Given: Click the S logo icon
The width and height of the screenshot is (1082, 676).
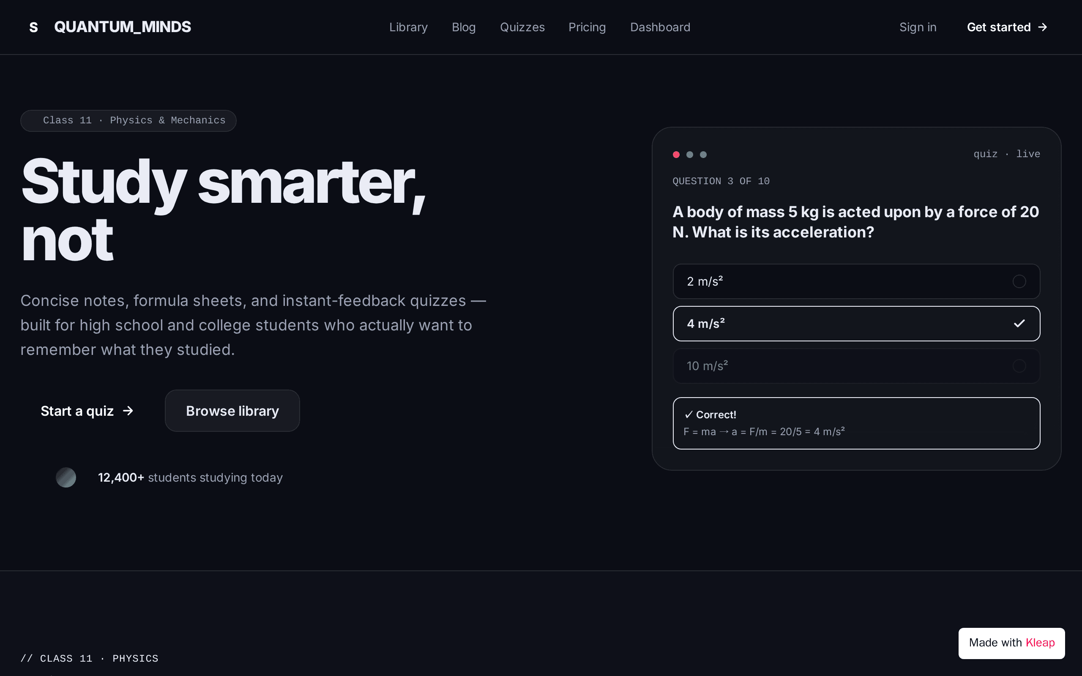Looking at the screenshot, I should tap(33, 27).
